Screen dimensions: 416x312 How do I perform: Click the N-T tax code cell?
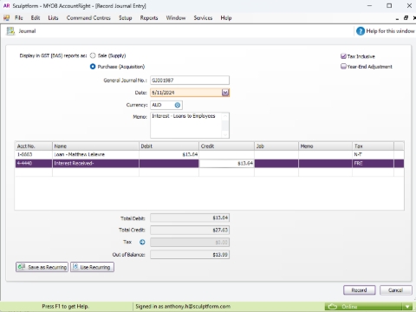pyautogui.click(x=373, y=154)
